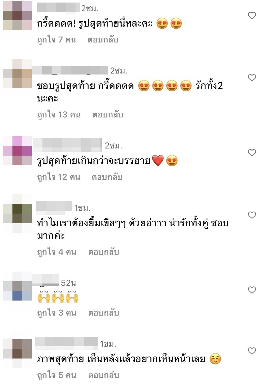Image resolution: width=273 pixels, height=388 pixels.
Task: Open username of the 52น comment
Action: [x=46, y=280]
